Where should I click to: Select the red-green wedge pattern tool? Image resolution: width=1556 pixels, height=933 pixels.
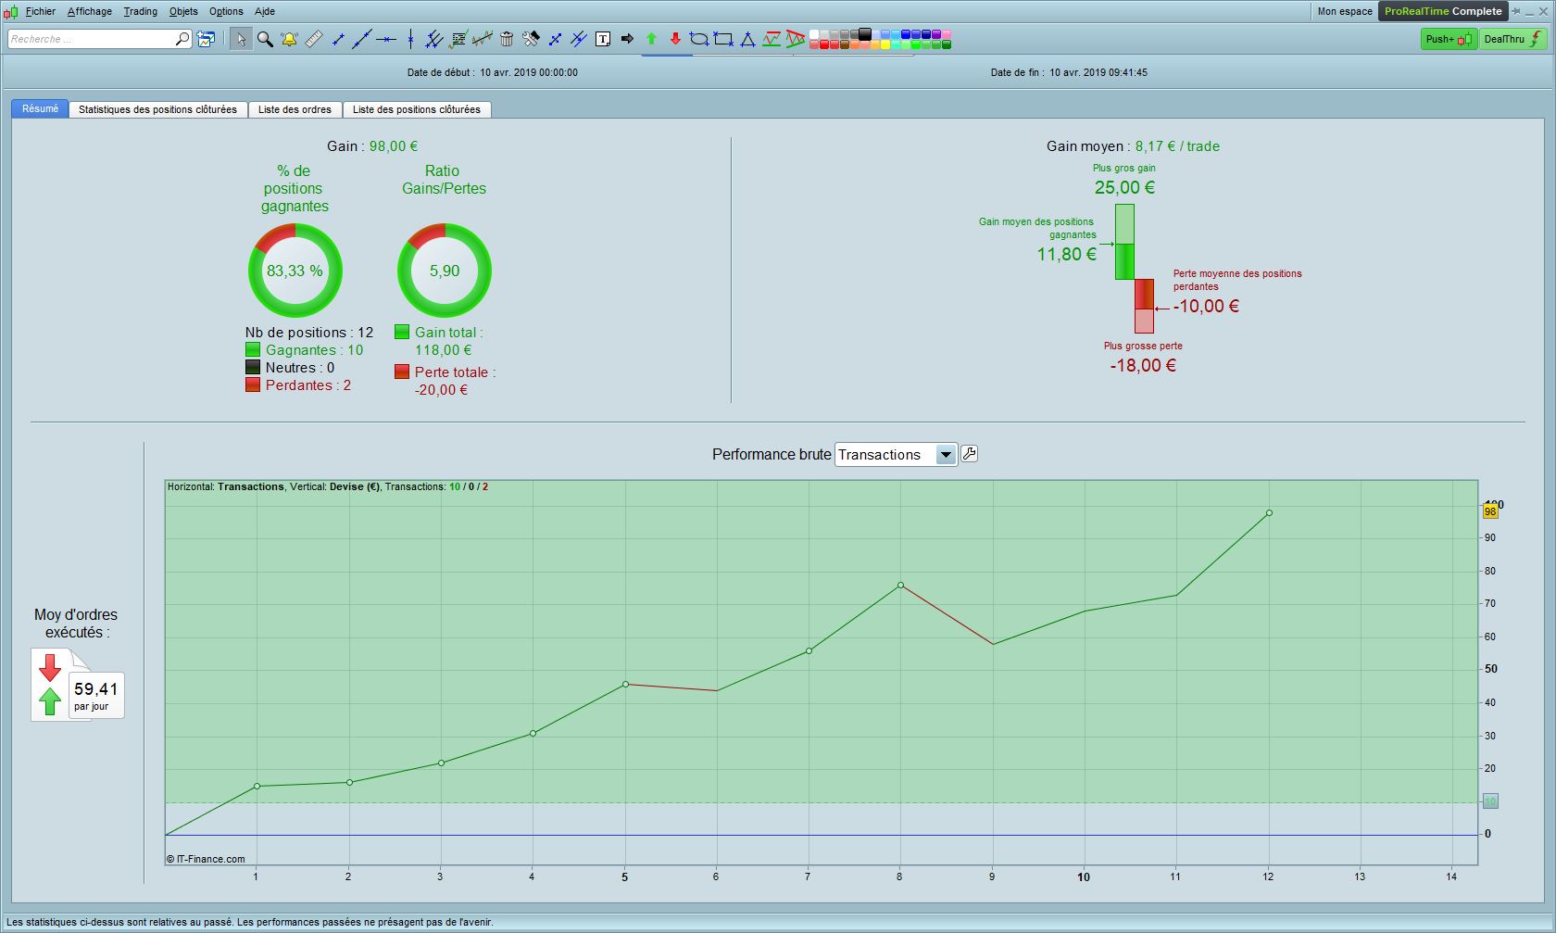coord(796,39)
